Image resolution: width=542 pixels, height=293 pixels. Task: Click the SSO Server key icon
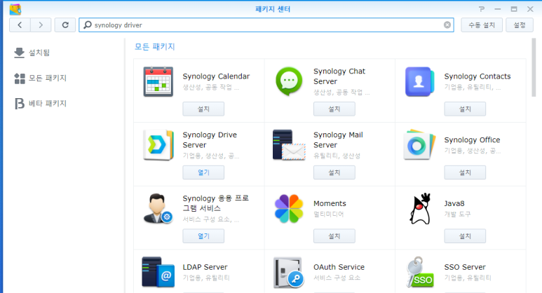point(419,272)
